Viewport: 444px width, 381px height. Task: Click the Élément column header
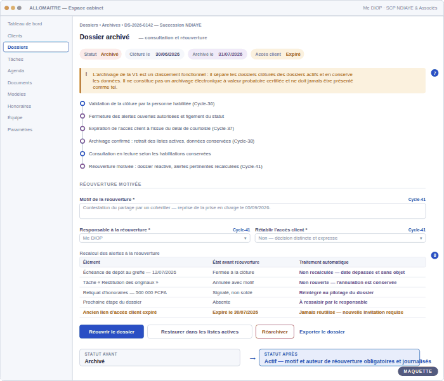pyautogui.click(x=91, y=262)
